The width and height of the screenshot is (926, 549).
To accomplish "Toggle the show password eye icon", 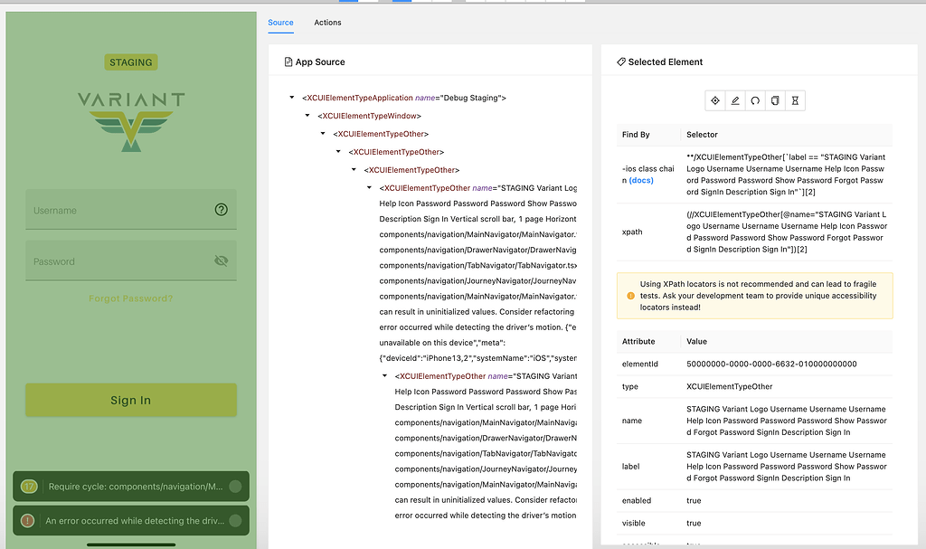I will pos(221,260).
